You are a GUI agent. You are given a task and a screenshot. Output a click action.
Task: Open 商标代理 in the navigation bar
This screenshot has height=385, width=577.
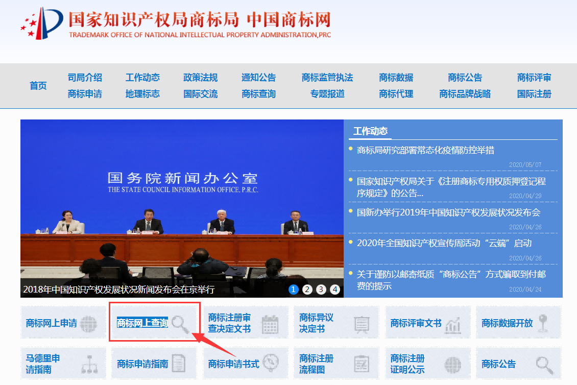(396, 94)
